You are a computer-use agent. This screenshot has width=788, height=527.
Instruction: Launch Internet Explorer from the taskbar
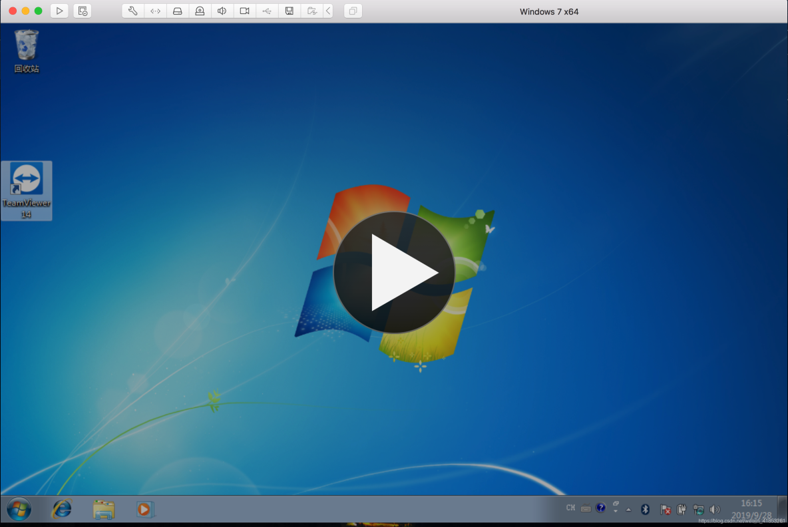click(62, 510)
